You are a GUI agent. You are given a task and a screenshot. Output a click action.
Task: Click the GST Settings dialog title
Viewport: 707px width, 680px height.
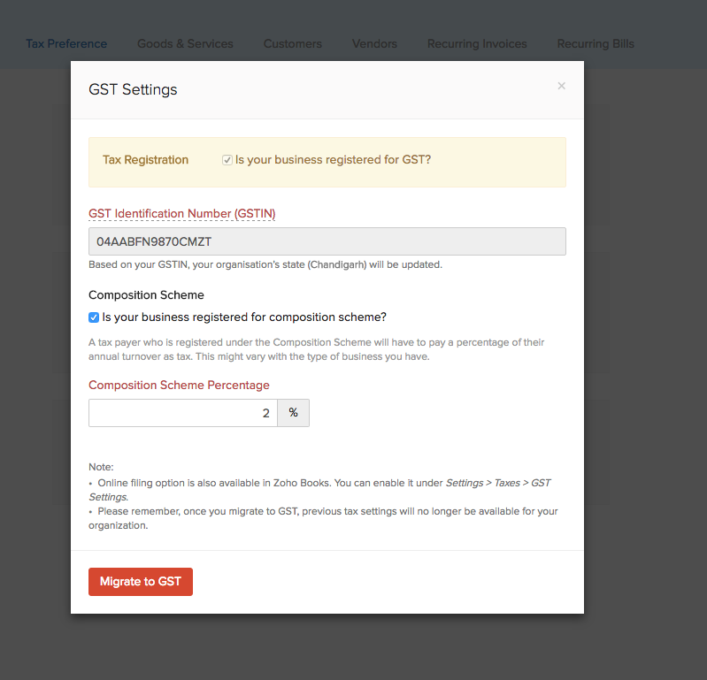coord(133,89)
